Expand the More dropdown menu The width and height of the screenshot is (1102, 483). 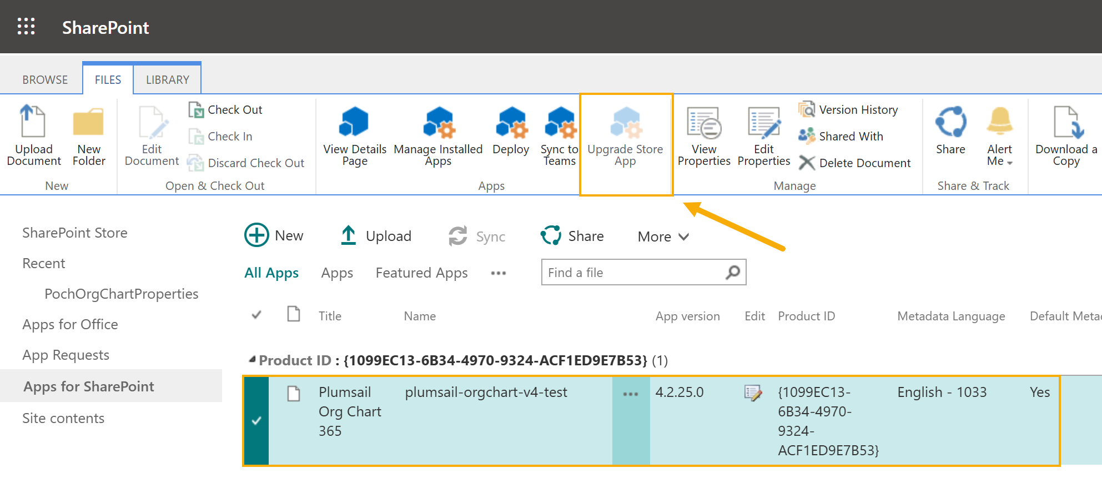pos(663,237)
